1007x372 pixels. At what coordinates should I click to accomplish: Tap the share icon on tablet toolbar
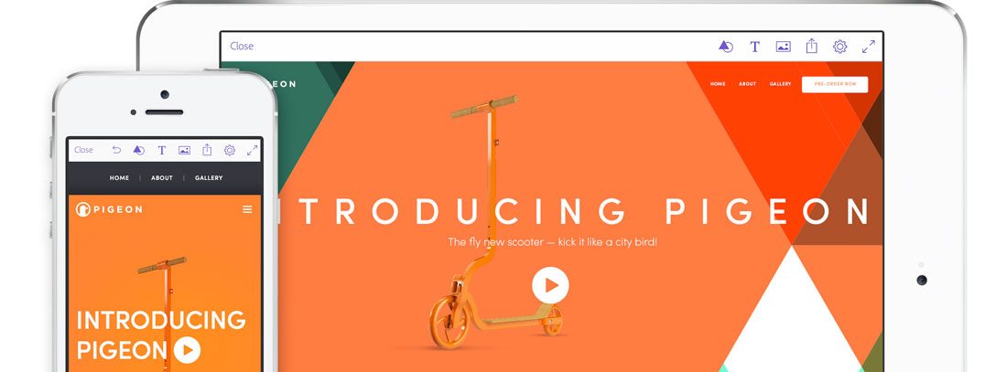(812, 46)
